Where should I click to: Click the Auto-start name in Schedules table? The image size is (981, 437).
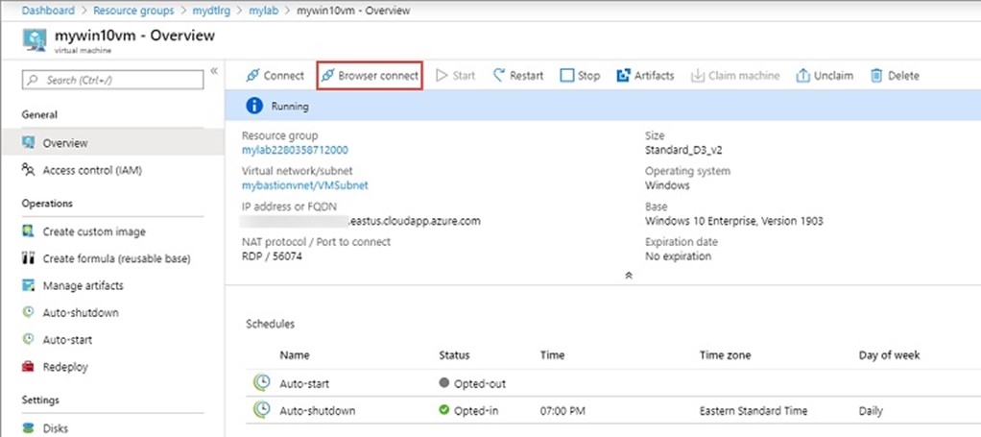[304, 384]
